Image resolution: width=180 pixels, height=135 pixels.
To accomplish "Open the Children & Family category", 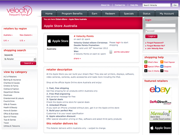I will (x=11, y=86).
